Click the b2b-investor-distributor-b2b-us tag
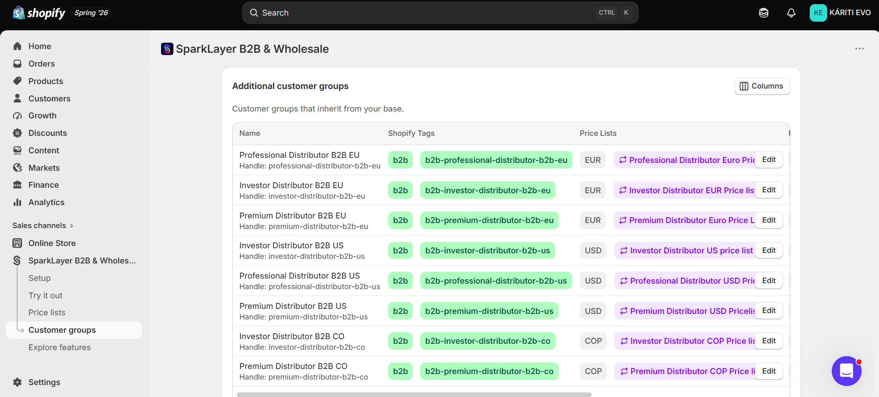The height and width of the screenshot is (397, 879). 487,251
